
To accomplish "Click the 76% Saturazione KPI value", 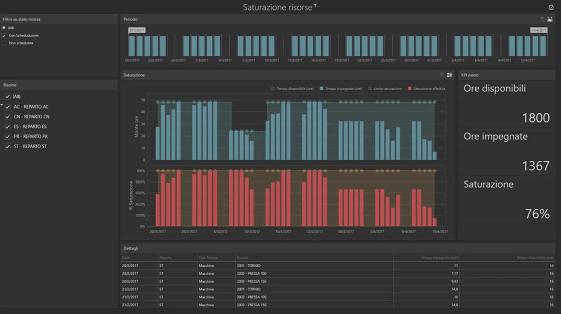I will tap(537, 214).
